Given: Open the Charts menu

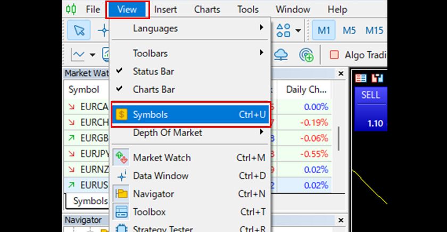Looking at the screenshot, I should click(x=207, y=9).
